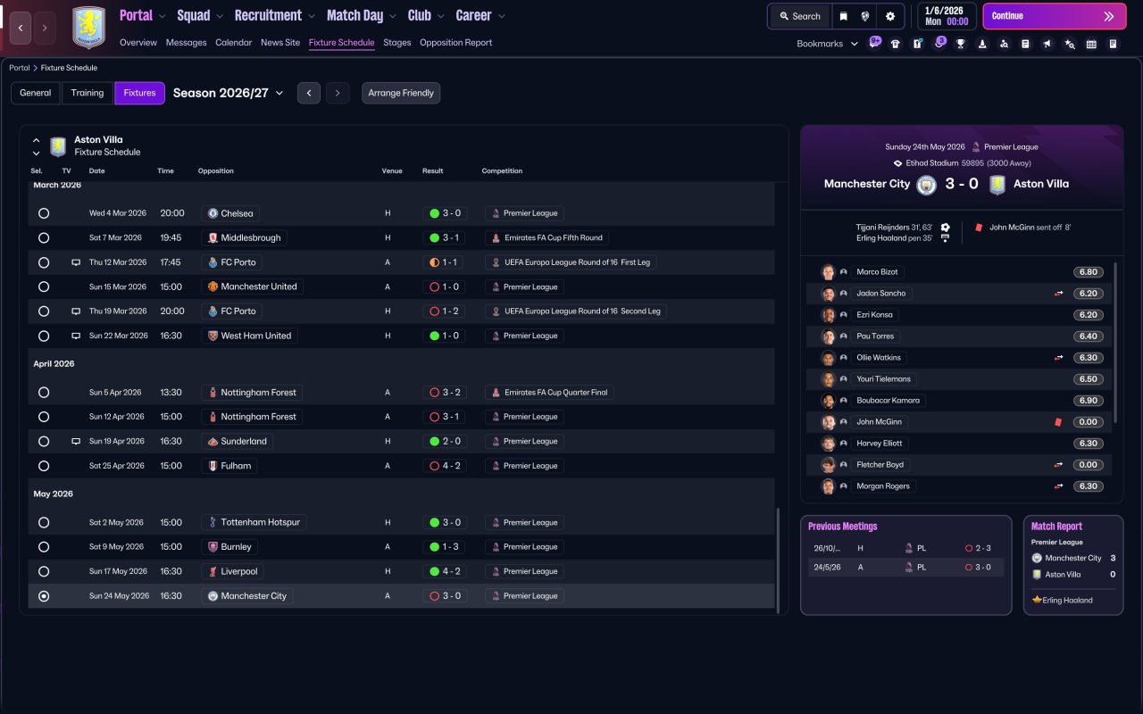1143x714 pixels.
Task: Click the Continue button
Action: 1054,16
